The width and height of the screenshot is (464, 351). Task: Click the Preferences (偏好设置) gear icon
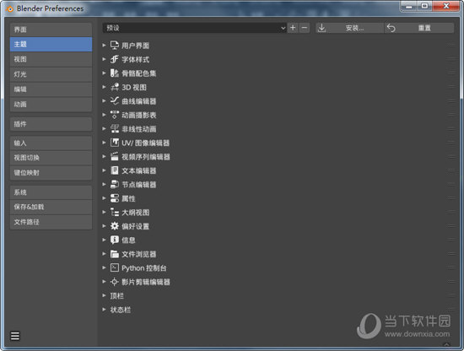[114, 226]
